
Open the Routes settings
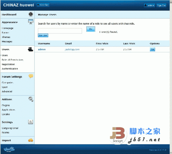pyautogui.click(x=6, y=132)
